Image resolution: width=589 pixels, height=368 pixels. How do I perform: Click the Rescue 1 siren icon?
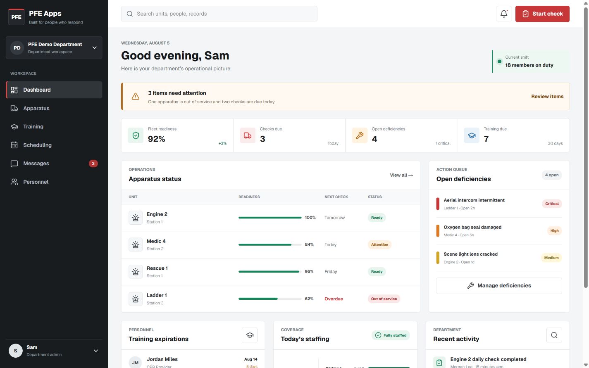point(136,272)
